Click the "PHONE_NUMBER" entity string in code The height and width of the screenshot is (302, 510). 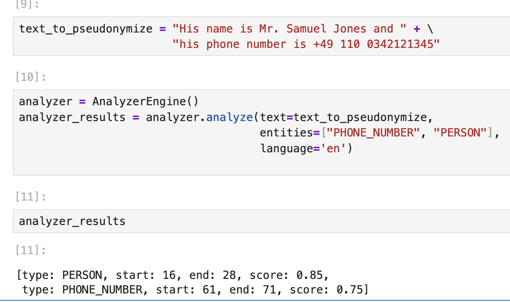point(373,133)
